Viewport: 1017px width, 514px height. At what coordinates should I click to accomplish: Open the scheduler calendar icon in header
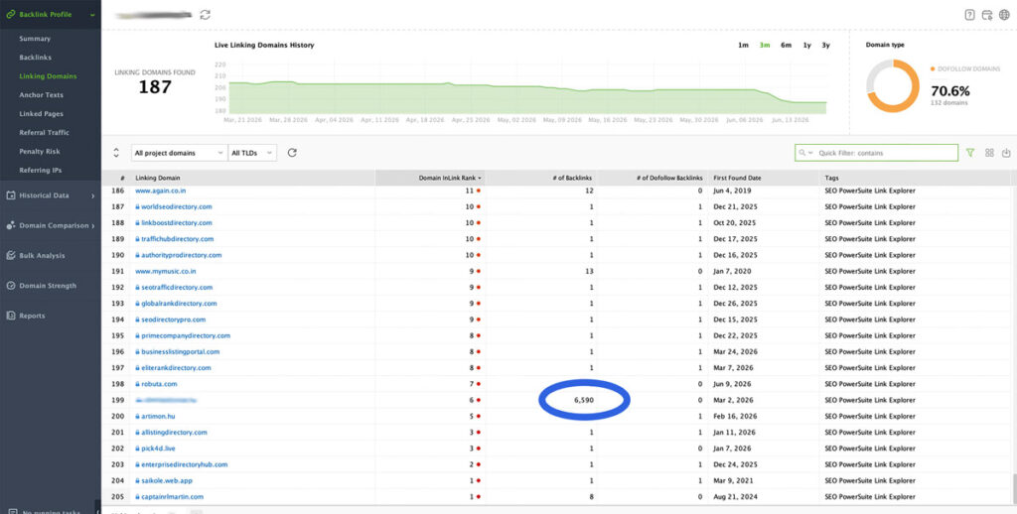987,15
